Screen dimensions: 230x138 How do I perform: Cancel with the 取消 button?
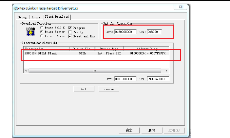click(152, 130)
